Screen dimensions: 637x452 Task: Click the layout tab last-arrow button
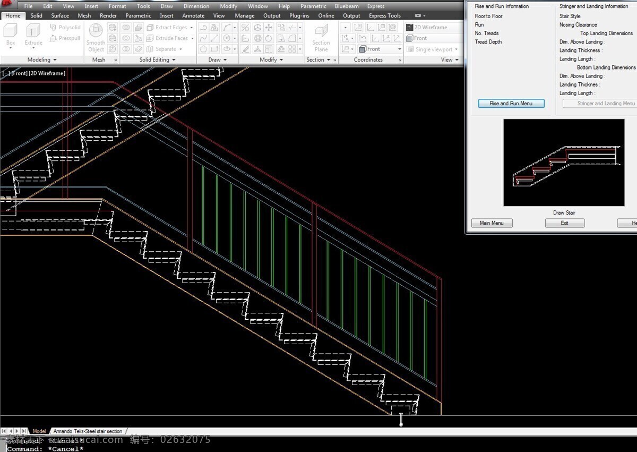(25, 431)
